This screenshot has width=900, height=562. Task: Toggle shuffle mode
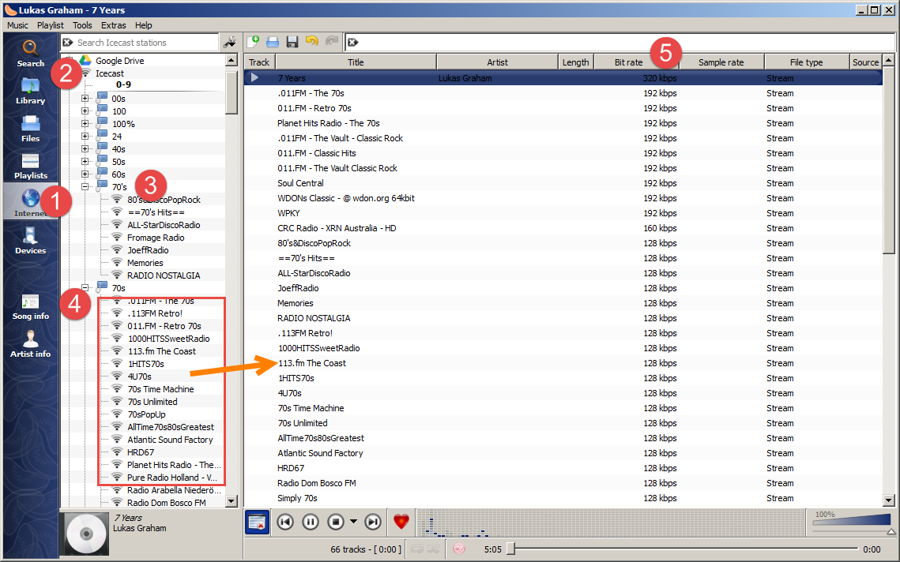(x=433, y=549)
